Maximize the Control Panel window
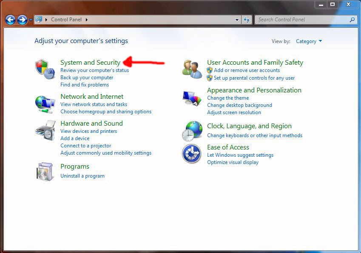This screenshot has width=361, height=253. click(x=333, y=4)
